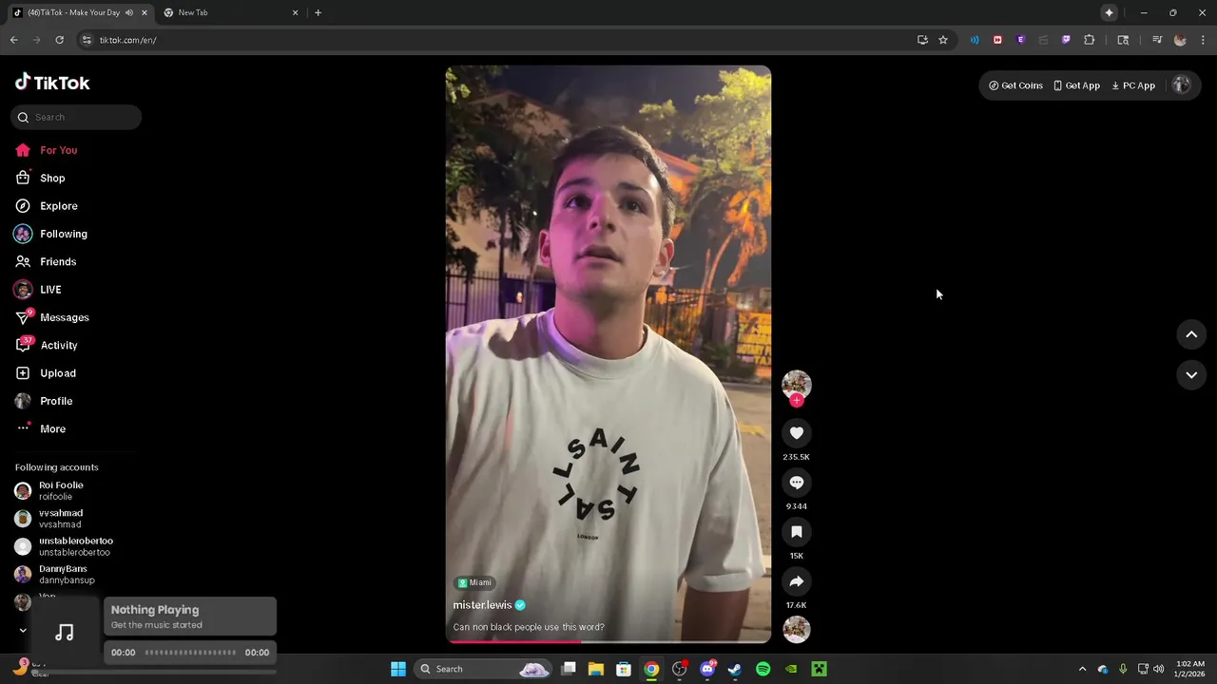Open the LIVE section
Screen dimensions: 1217x684
(38, 290)
